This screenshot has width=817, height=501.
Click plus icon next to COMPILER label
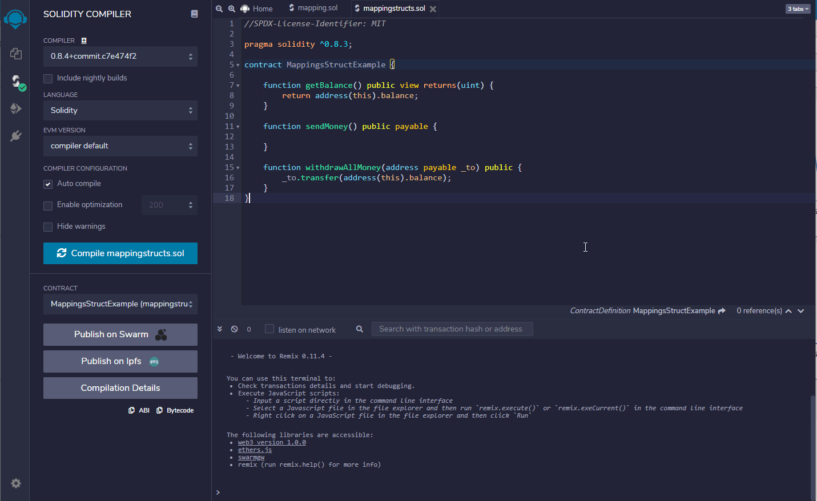(84, 41)
